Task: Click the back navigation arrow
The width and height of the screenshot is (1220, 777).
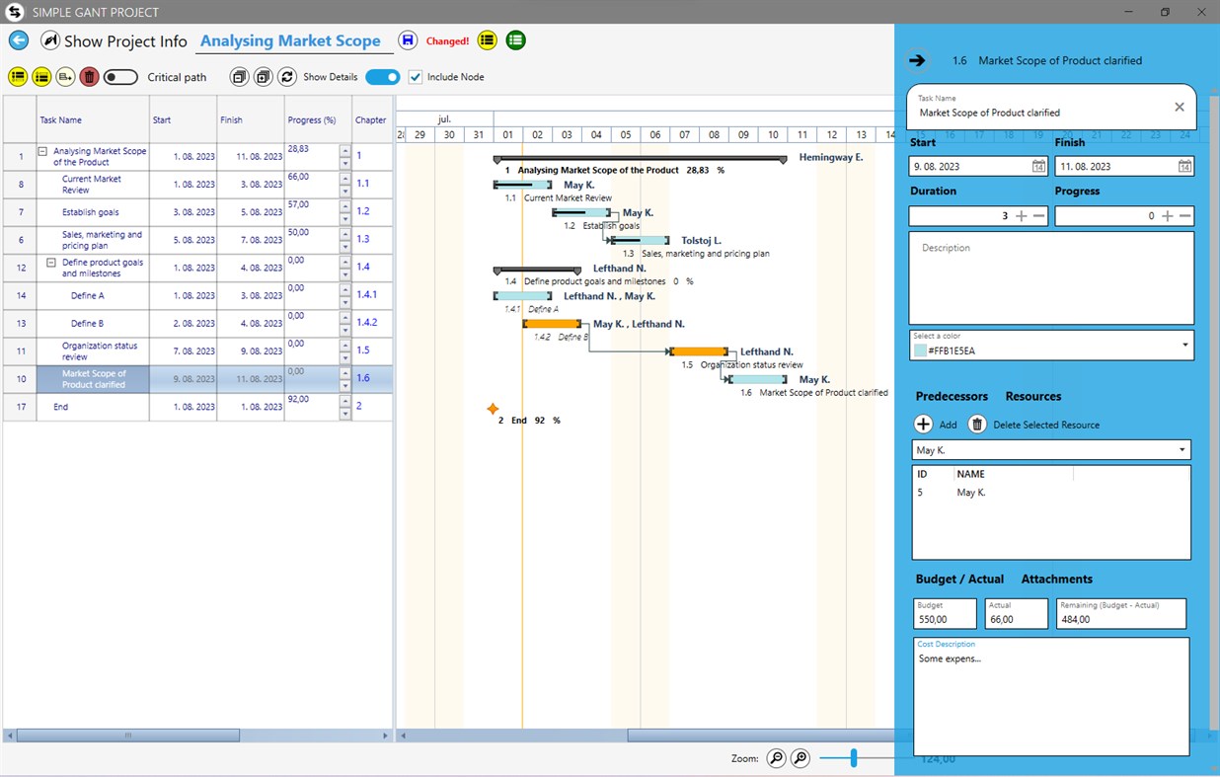Action: [18, 40]
